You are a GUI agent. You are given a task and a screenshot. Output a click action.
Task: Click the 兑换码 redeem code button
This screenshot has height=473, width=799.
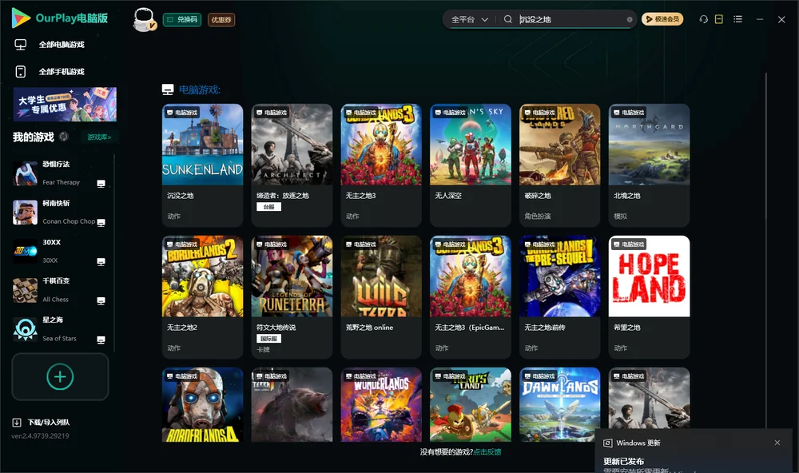tap(182, 20)
